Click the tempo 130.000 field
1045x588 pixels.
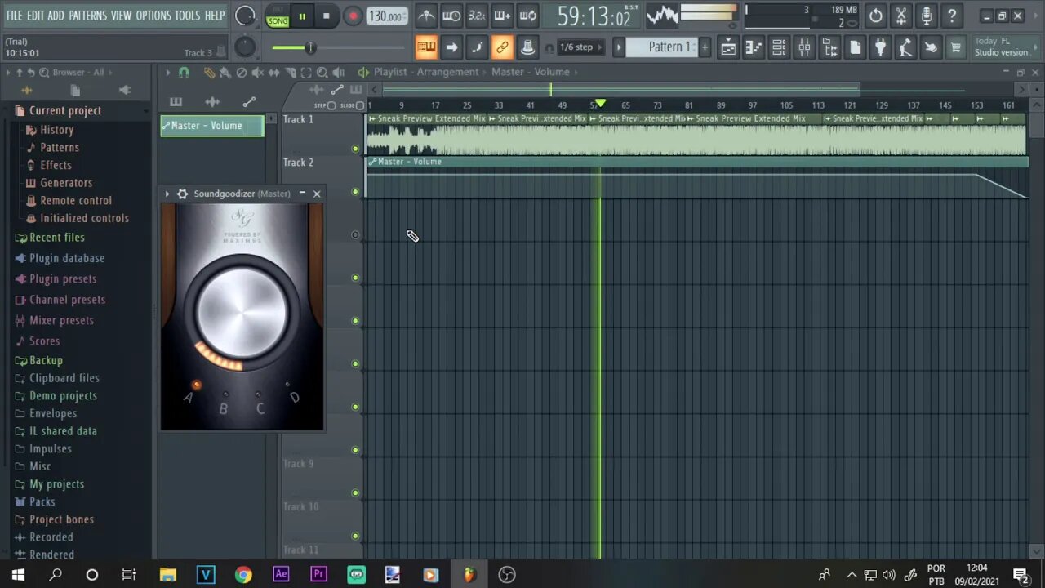(386, 16)
